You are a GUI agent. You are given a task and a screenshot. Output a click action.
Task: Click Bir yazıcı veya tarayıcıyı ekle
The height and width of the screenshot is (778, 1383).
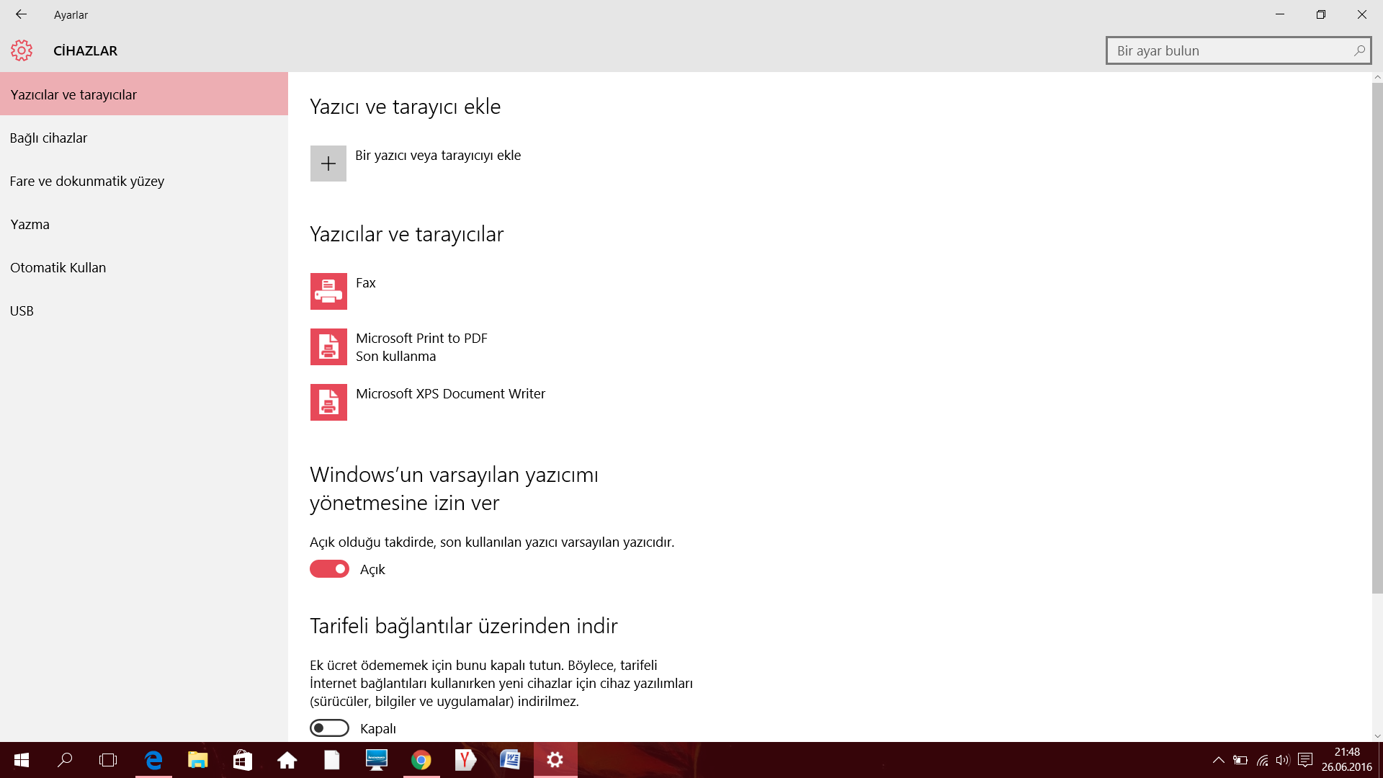(x=438, y=156)
